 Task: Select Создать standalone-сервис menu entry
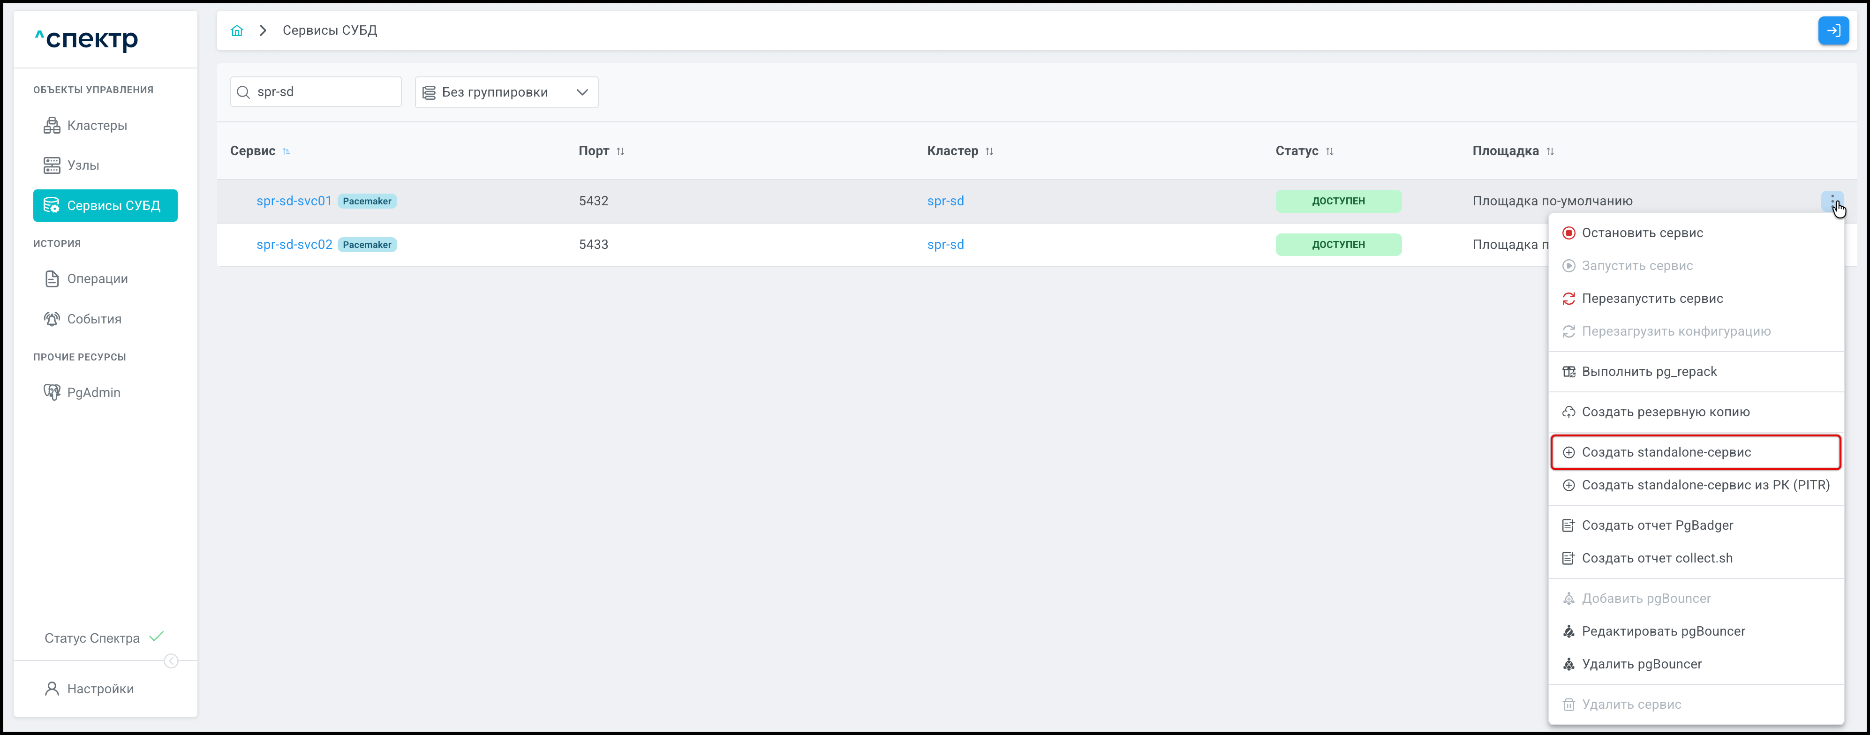(x=1666, y=452)
